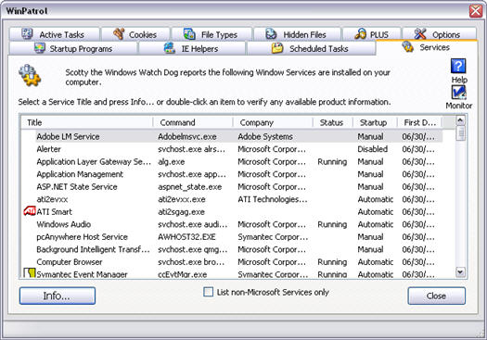Click the Services tab gear icon
The image size is (487, 340).
point(407,46)
